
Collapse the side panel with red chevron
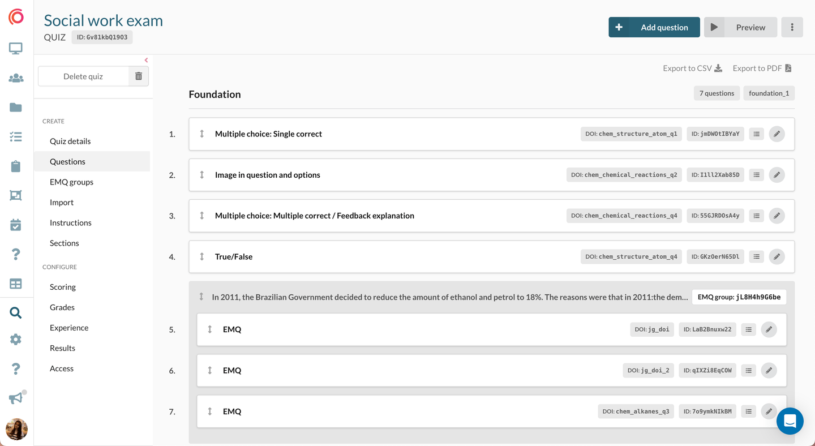[146, 60]
